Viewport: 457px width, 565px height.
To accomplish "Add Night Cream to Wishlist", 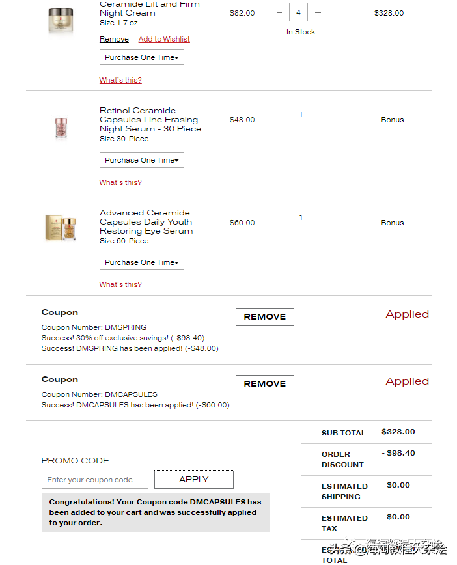I will [164, 39].
